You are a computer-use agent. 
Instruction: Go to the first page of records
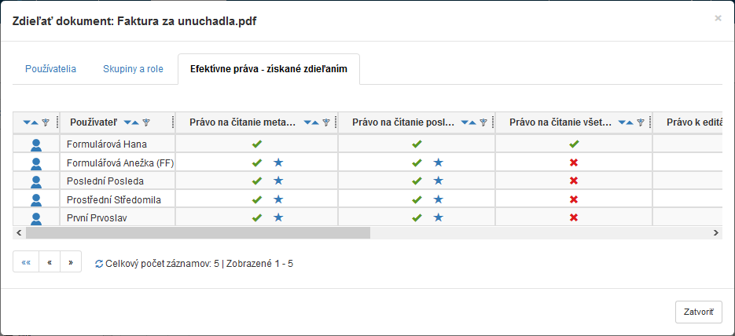(26, 262)
